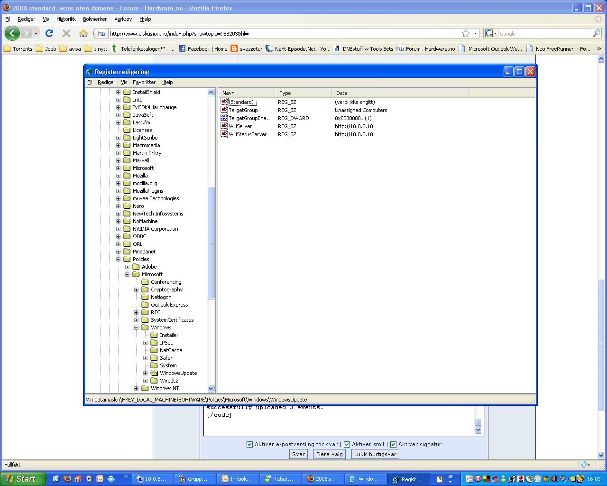The image size is (607, 486).
Task: Sort by the Navn column header
Action: 247,93
